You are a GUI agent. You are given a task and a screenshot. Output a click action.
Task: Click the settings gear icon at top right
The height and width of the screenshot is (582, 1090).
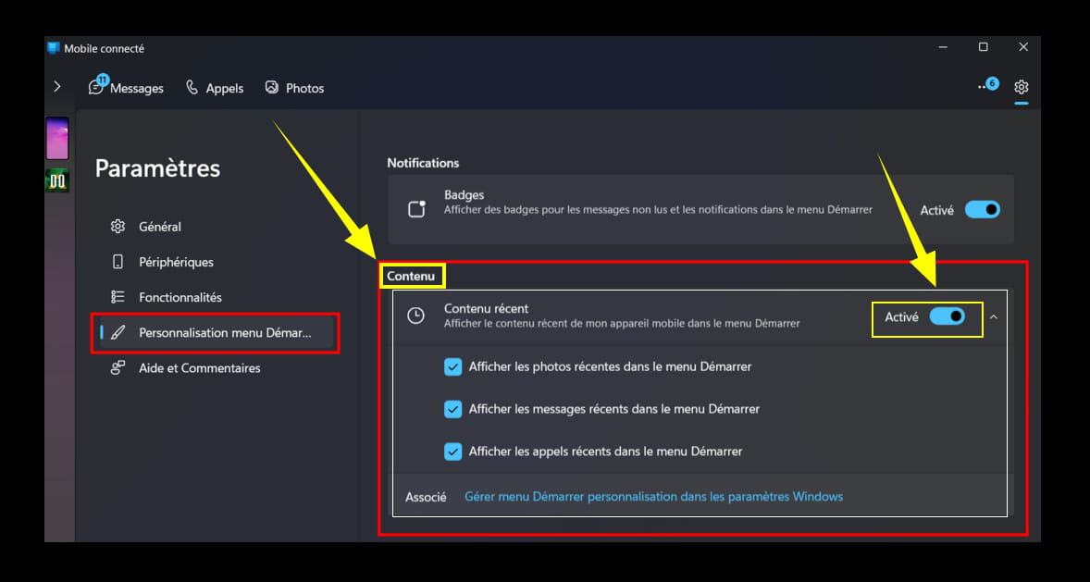click(x=1021, y=87)
